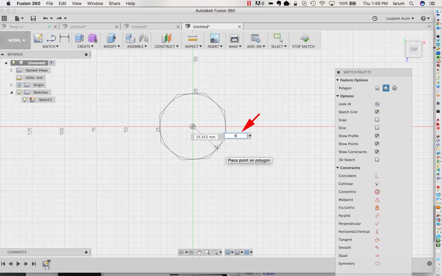This screenshot has width=442, height=276.
Task: Click the polygon sides input field
Action: (236, 136)
